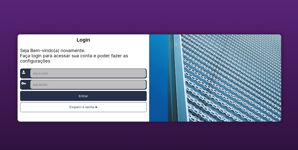This screenshot has height=150, width=298.
Task: Click the perforated building facade photo
Action: click(x=231, y=78)
